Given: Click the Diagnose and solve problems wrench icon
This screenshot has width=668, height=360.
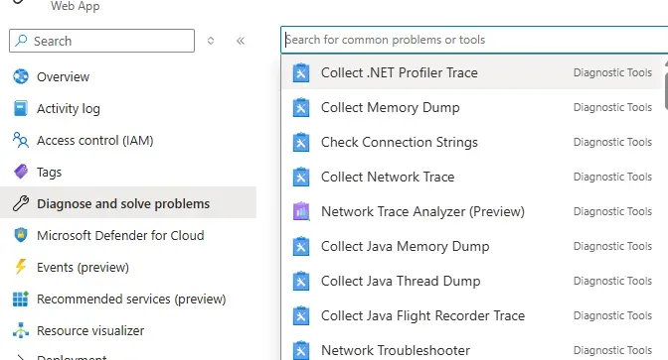Looking at the screenshot, I should point(21,203).
